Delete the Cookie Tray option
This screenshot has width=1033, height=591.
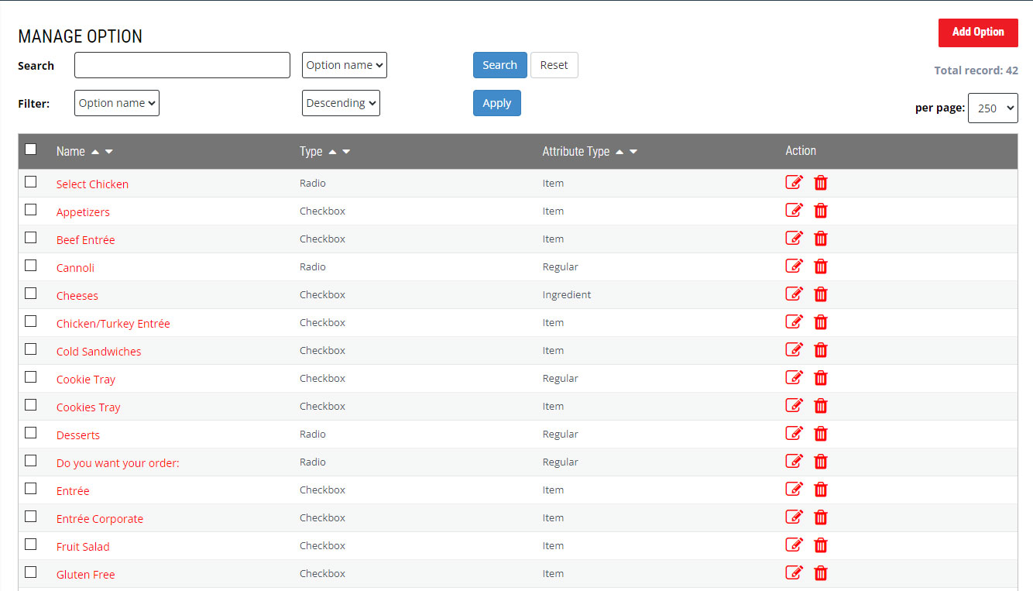[x=821, y=378]
